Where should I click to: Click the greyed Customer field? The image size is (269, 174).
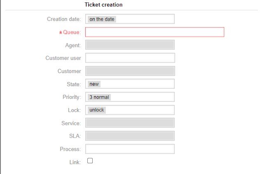(x=130, y=71)
